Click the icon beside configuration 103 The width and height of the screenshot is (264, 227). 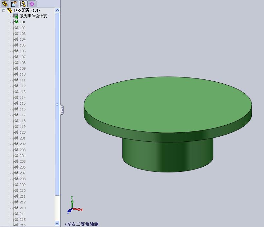pyautogui.click(x=16, y=33)
